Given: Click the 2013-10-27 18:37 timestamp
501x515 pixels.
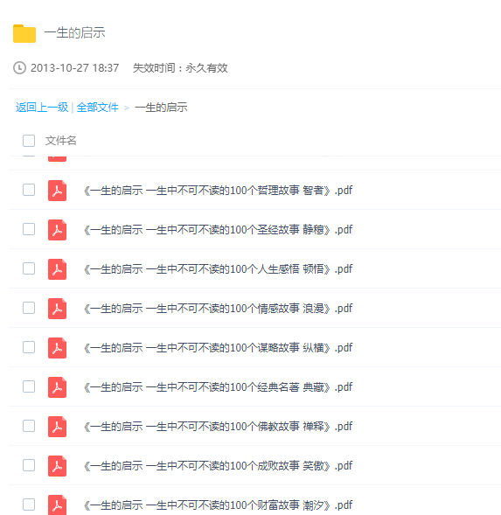Looking at the screenshot, I should (x=74, y=68).
